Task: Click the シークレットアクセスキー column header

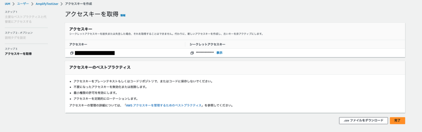Action: pyautogui.click(x=207, y=44)
